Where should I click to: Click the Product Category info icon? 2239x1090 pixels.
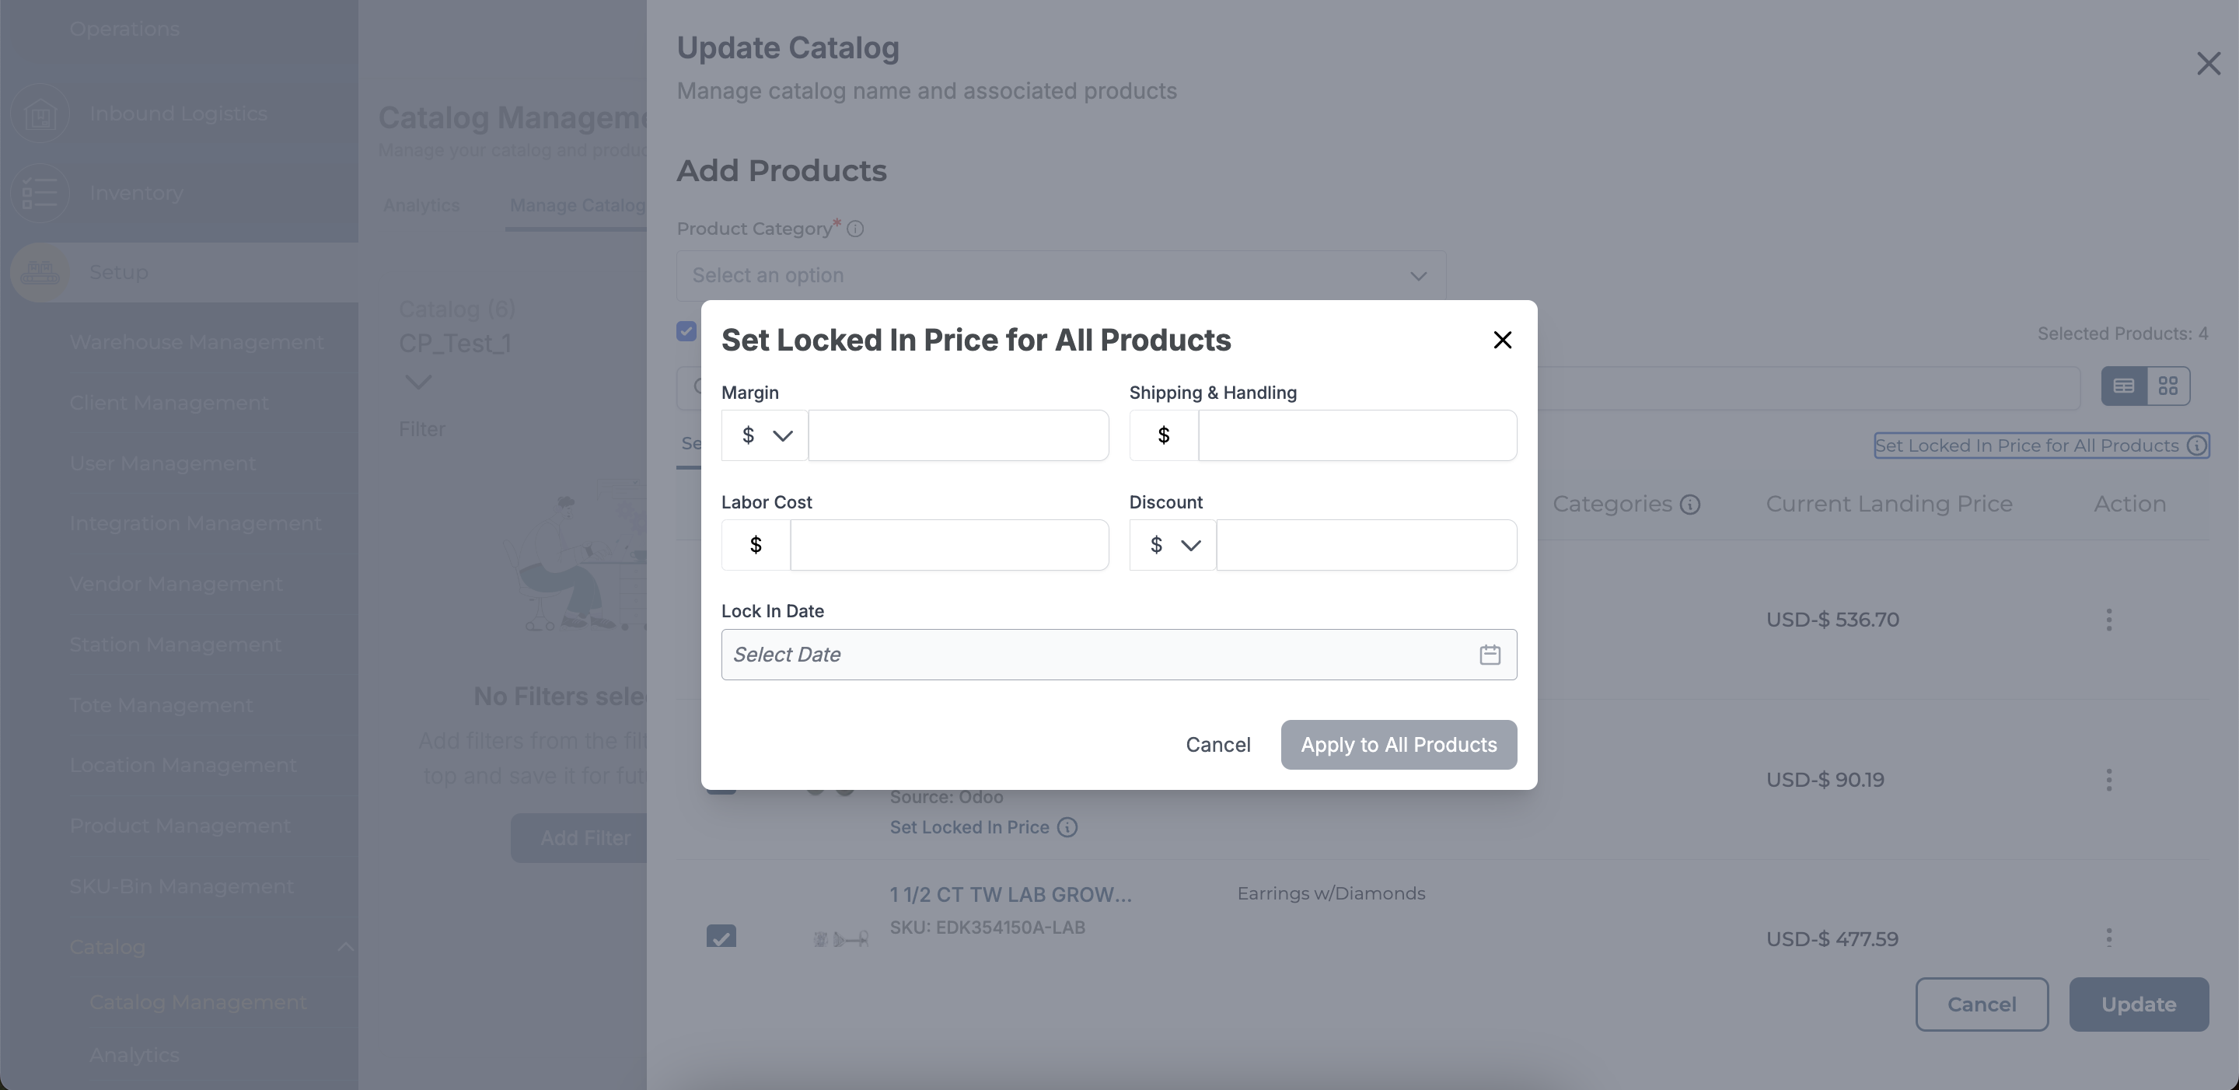pos(855,229)
